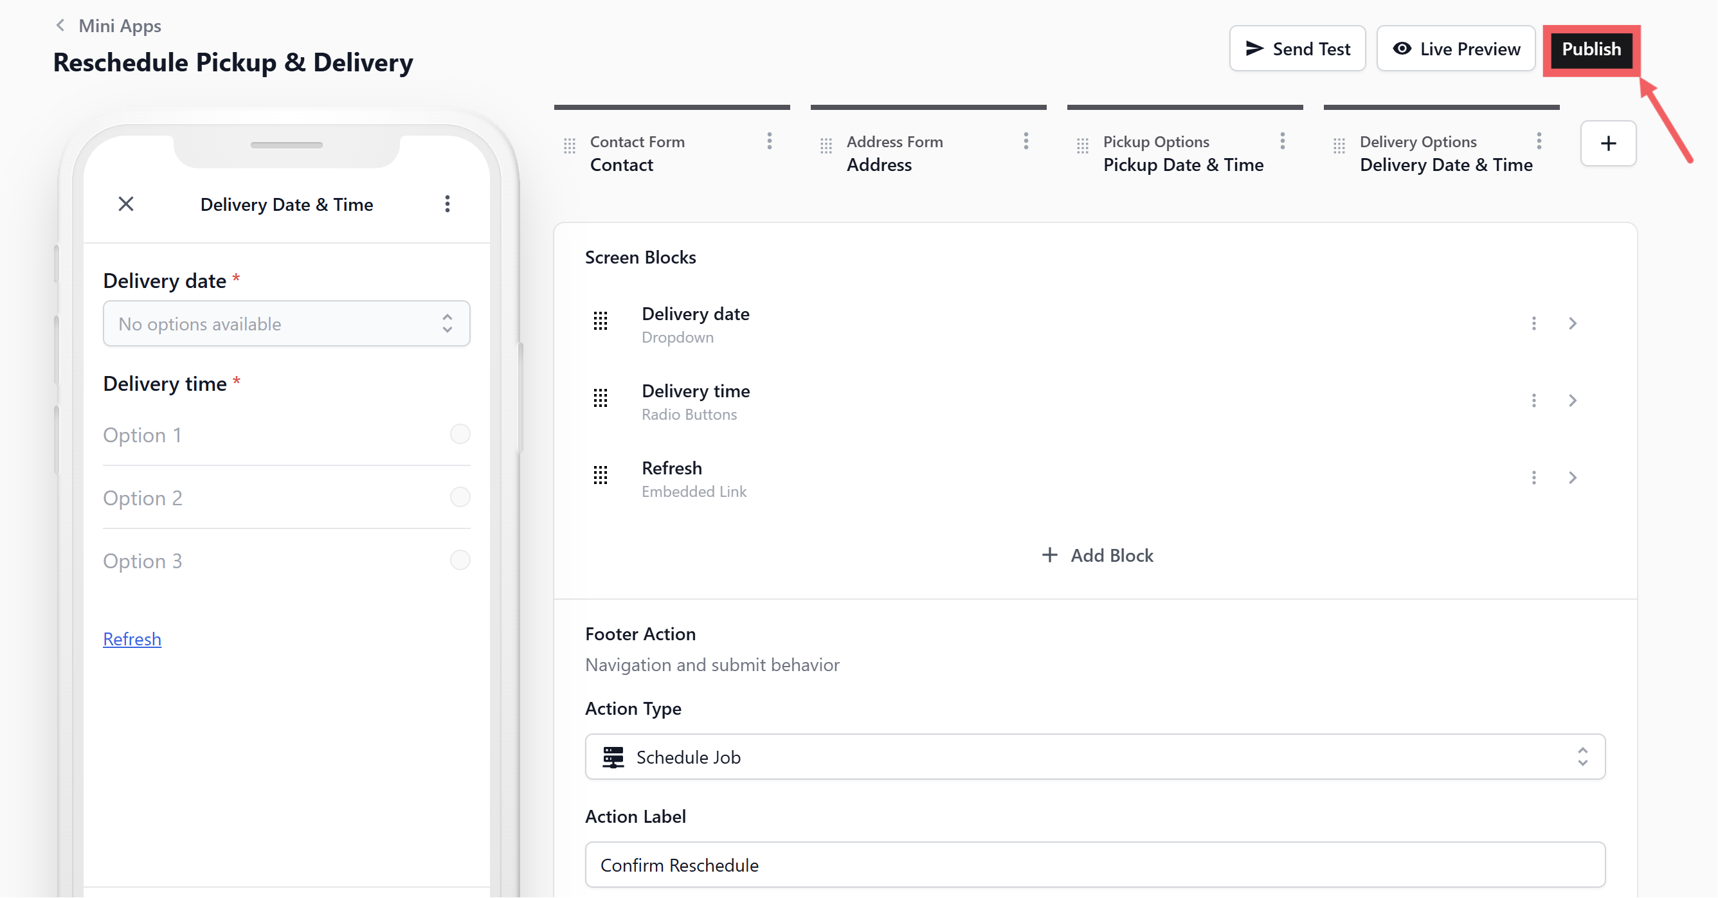The image size is (1718, 898).
Task: Select Option 3 radio button
Action: [x=460, y=560]
